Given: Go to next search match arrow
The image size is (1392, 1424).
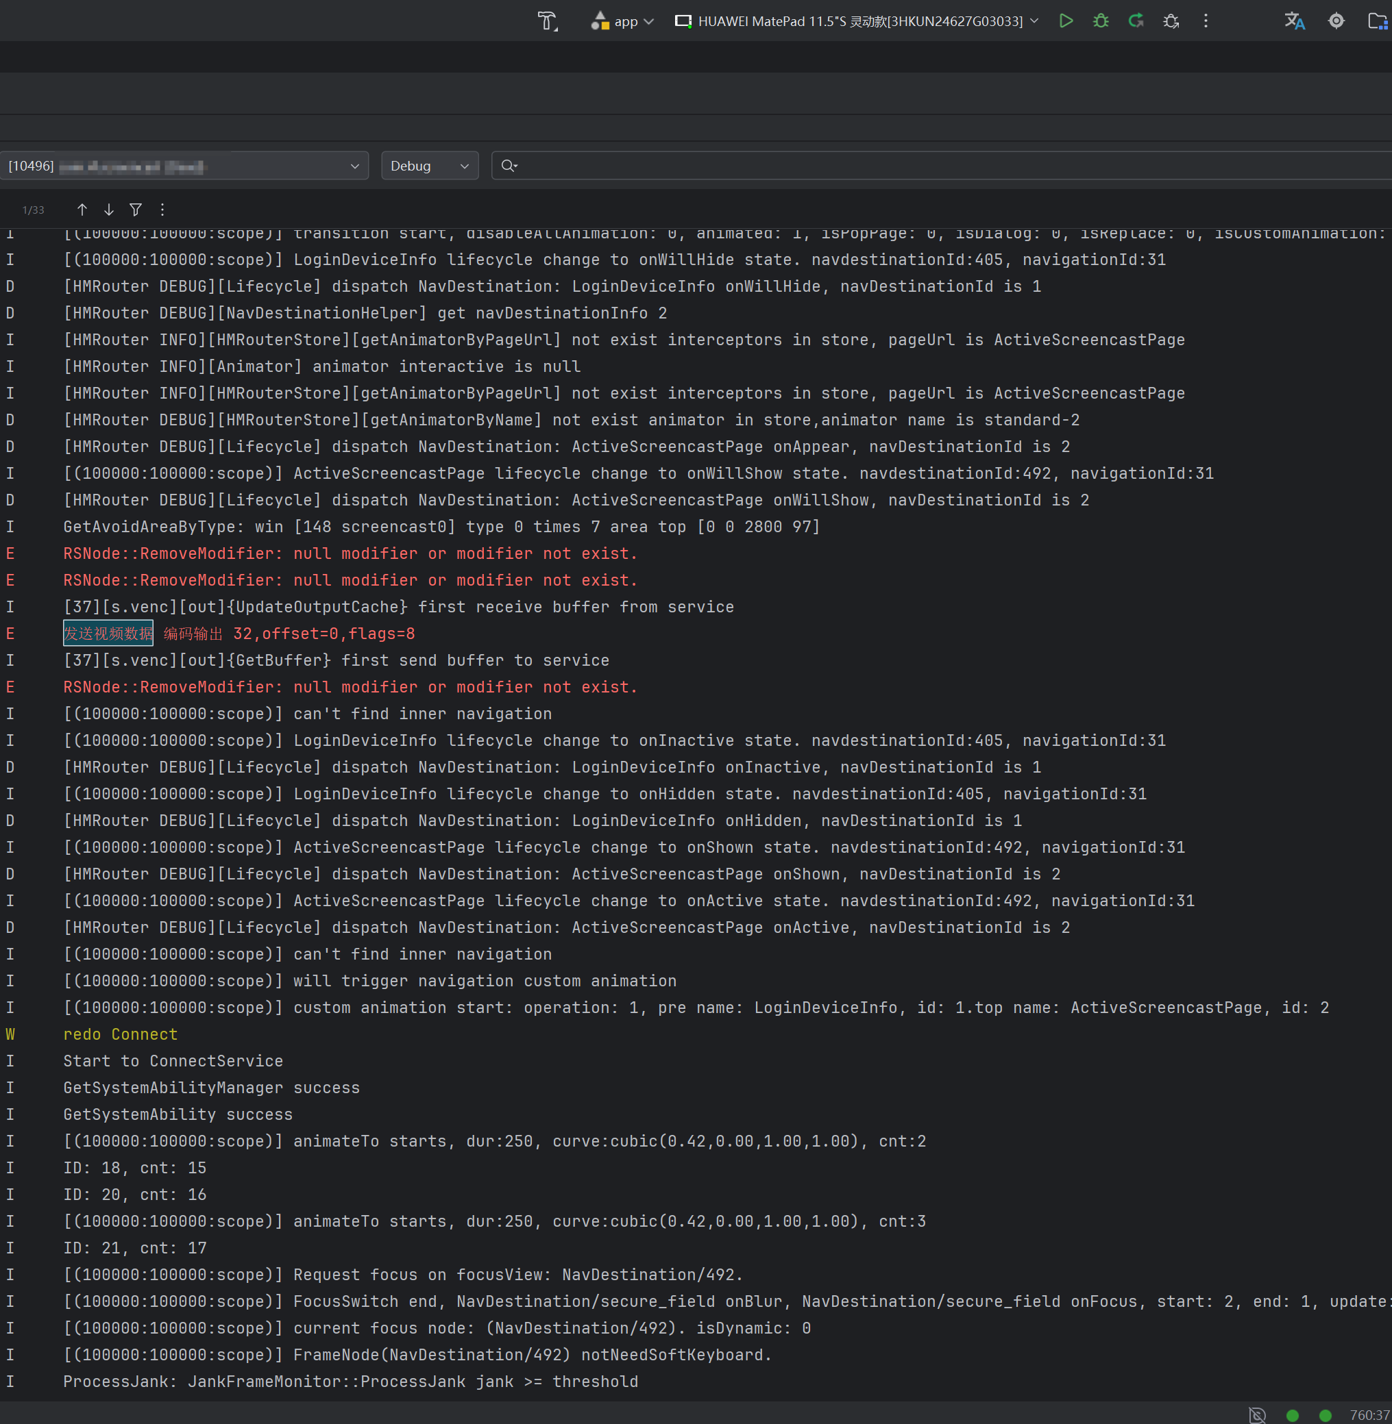Looking at the screenshot, I should tap(109, 210).
